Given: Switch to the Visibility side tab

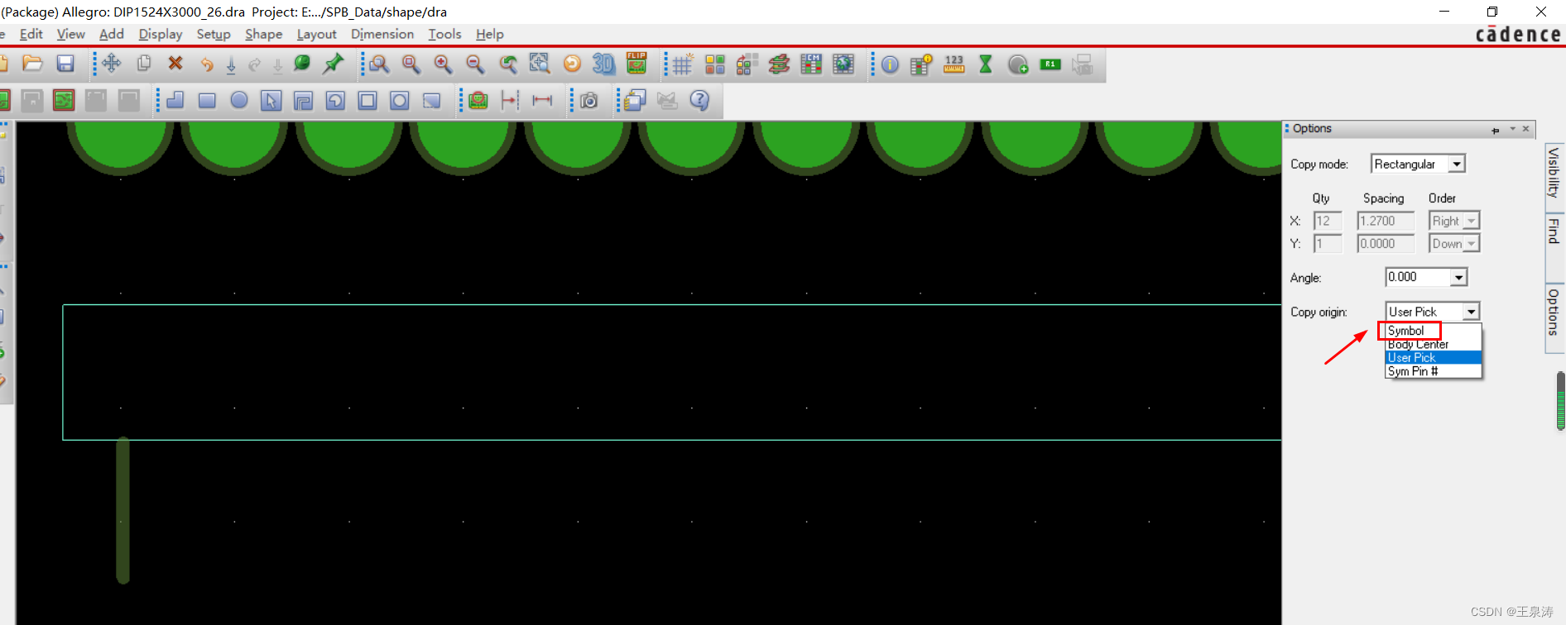Looking at the screenshot, I should click(1554, 172).
